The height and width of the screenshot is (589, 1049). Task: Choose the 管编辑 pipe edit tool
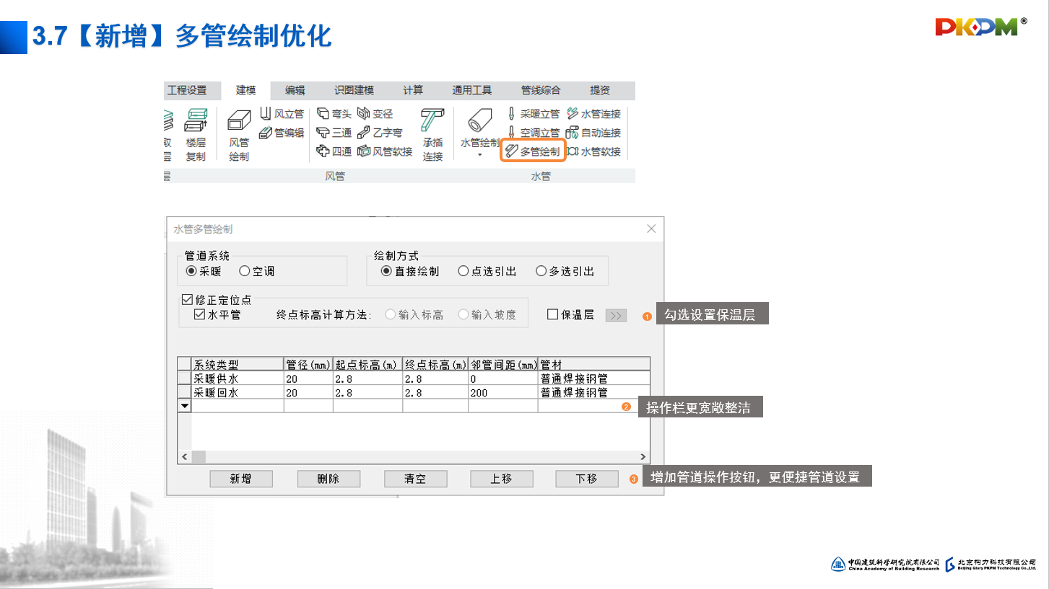point(281,133)
